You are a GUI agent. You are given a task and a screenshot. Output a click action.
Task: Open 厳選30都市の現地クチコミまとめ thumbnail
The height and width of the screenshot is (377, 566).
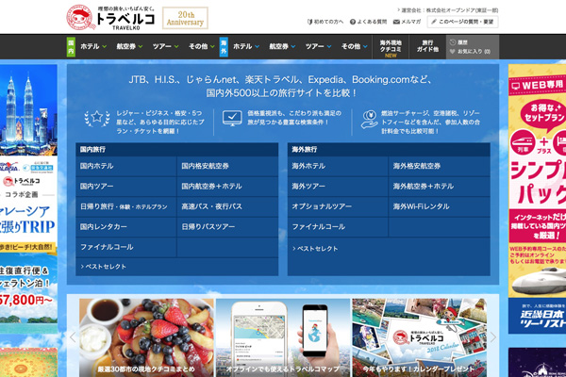pyautogui.click(x=146, y=337)
